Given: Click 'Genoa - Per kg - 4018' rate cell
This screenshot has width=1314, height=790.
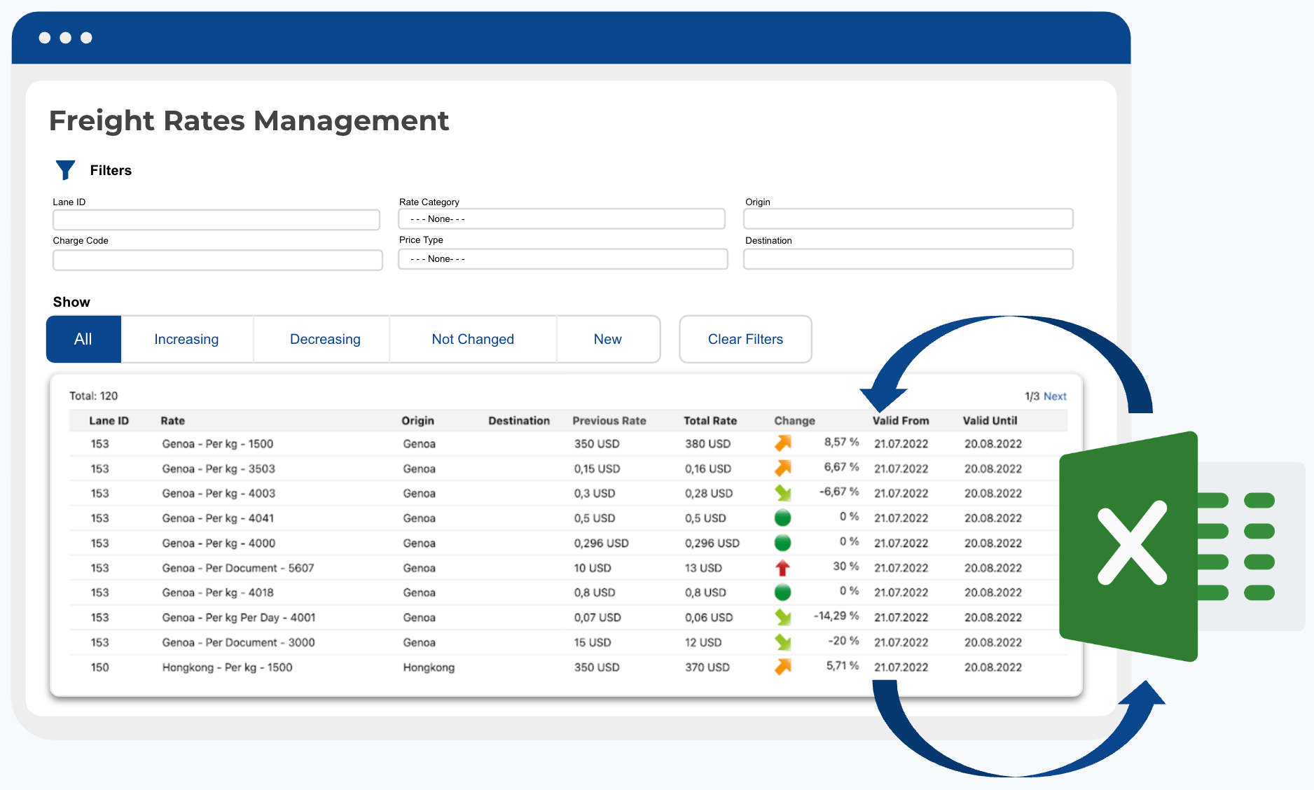Looking at the screenshot, I should 218,592.
